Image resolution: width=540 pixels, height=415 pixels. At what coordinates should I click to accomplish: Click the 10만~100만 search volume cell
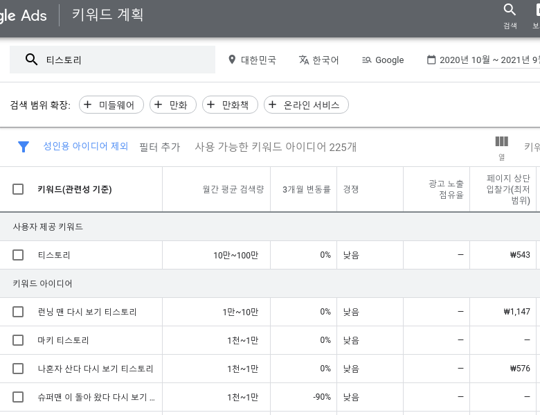235,256
